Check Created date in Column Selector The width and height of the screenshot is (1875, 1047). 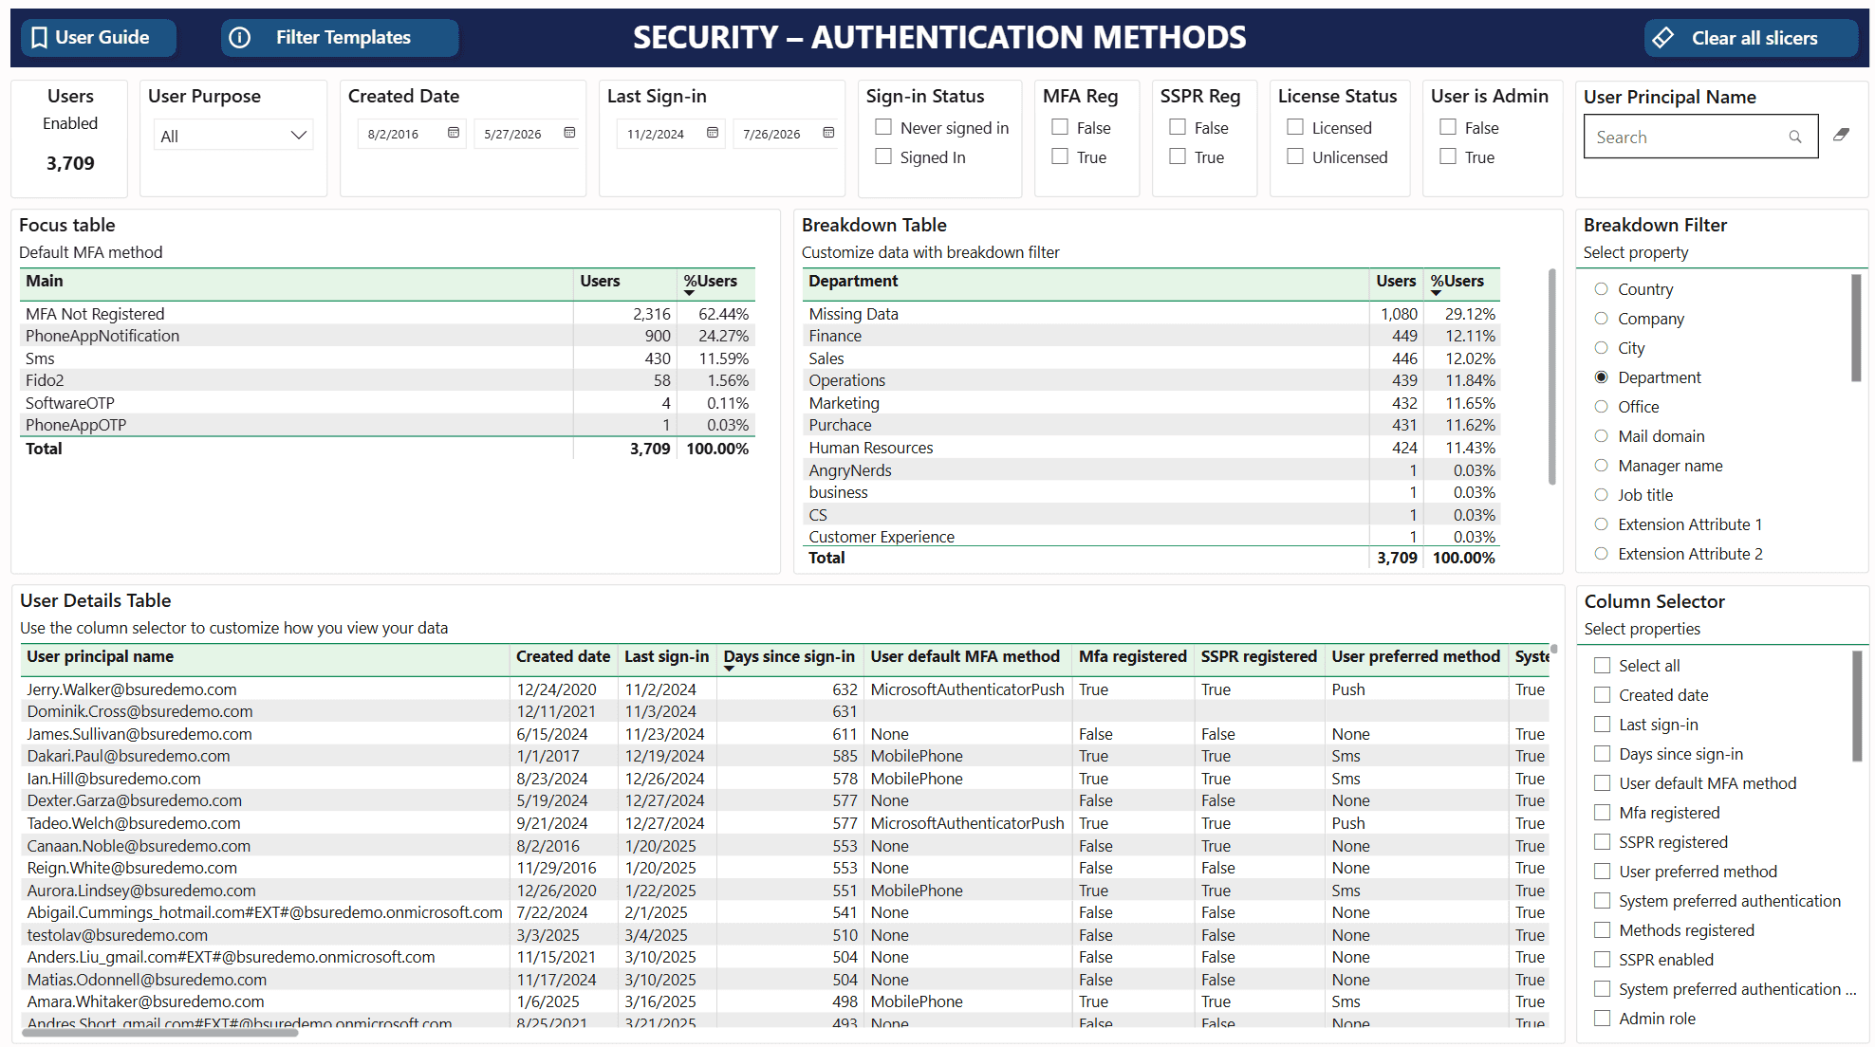click(x=1603, y=695)
